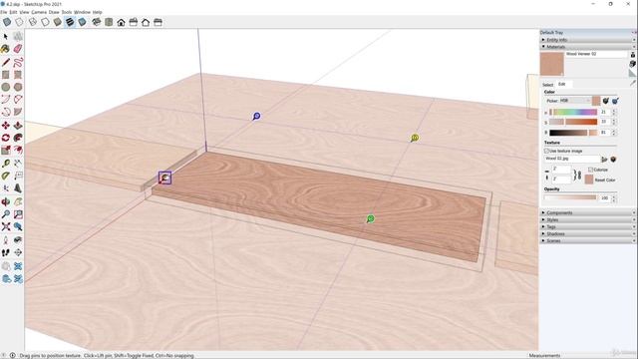Select the Freehand squiggle tool
Image resolution: width=638 pixels, height=359 pixels.
18,62
